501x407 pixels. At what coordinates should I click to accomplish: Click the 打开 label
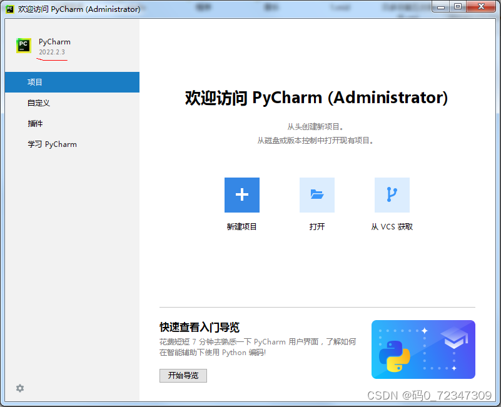317,227
